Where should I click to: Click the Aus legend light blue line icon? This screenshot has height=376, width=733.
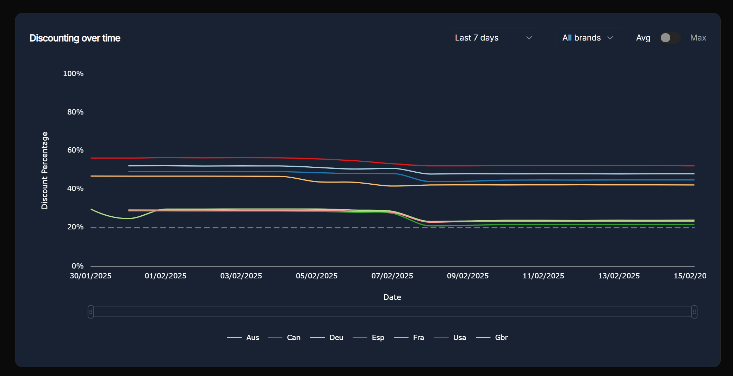[x=234, y=338]
